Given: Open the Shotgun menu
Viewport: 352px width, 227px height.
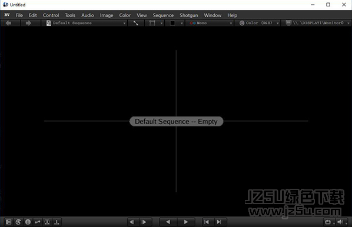Looking at the screenshot, I should click(x=188, y=15).
